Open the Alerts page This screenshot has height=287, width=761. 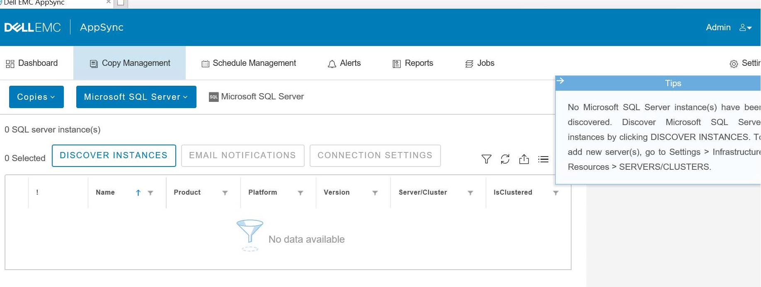344,63
